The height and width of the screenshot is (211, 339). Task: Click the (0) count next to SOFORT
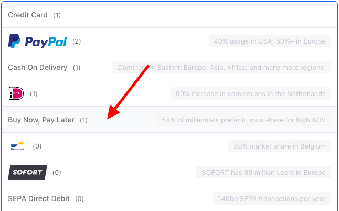coord(57,172)
